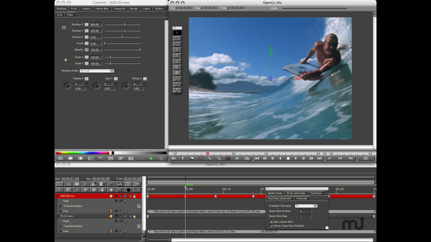Jump to the last frame button
This screenshot has height=242, width=431.
pos(320,159)
